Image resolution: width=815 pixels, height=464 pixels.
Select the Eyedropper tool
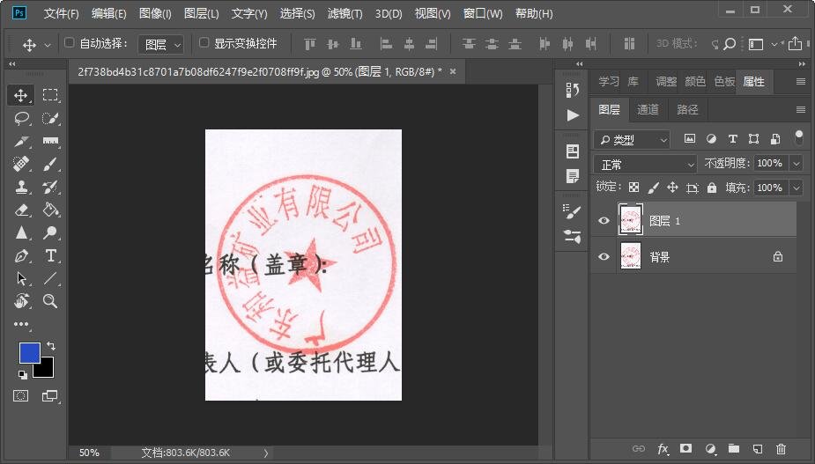[21, 142]
